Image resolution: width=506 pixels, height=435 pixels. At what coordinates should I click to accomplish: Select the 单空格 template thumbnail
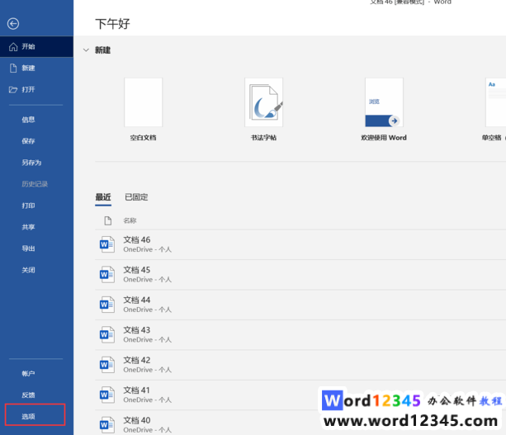click(x=495, y=102)
